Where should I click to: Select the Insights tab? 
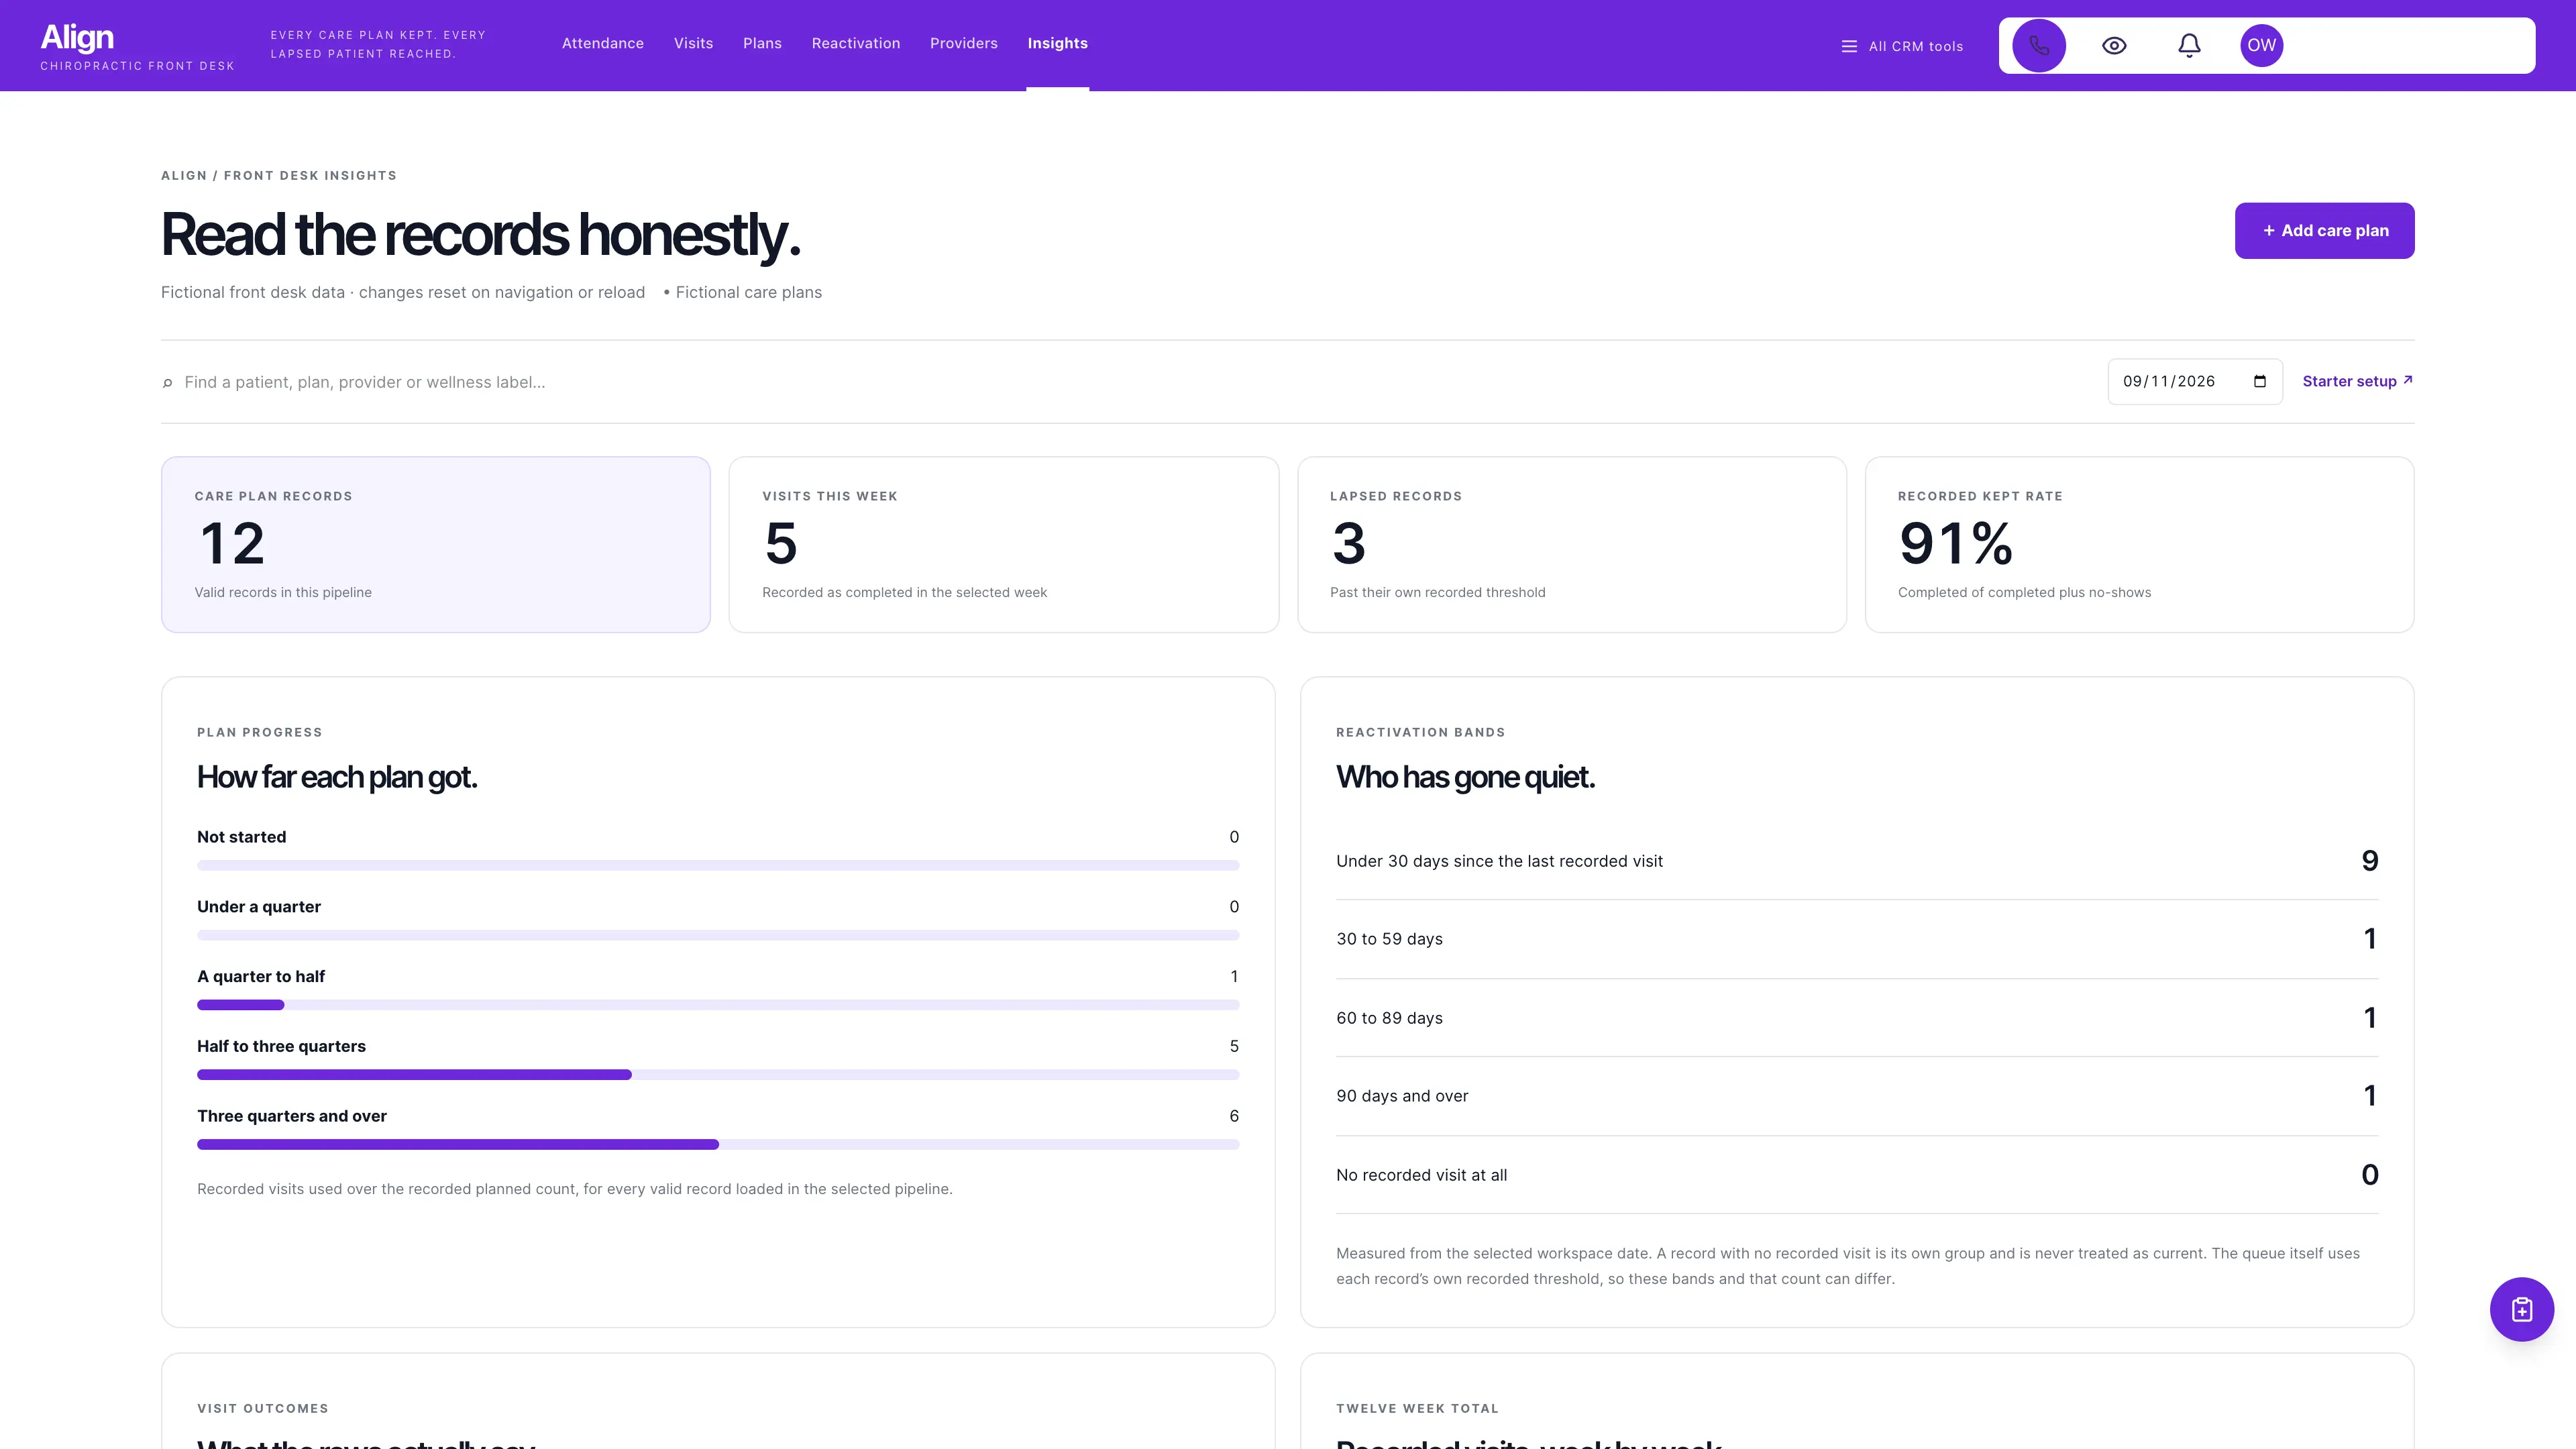[1057, 43]
